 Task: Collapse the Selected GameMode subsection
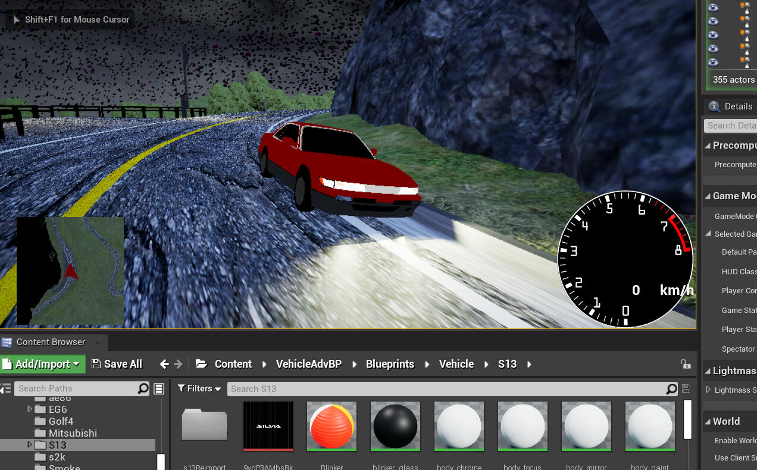[709, 234]
